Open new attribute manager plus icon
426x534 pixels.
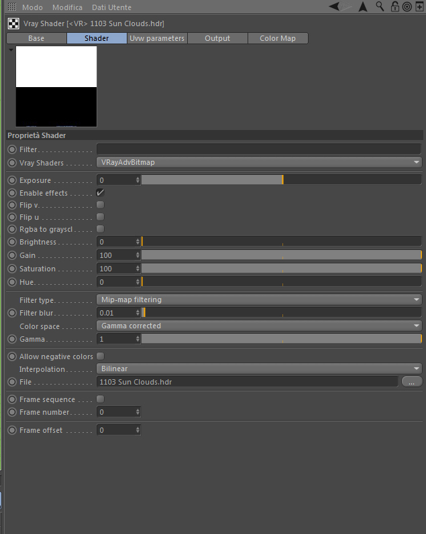(419, 7)
